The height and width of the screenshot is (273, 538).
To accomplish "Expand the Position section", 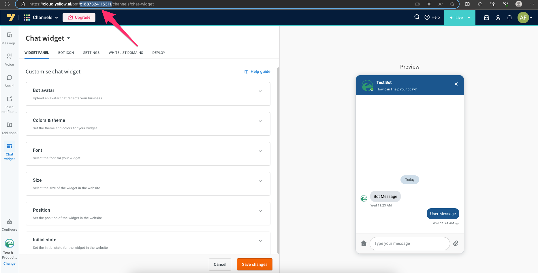I will [148, 214].
